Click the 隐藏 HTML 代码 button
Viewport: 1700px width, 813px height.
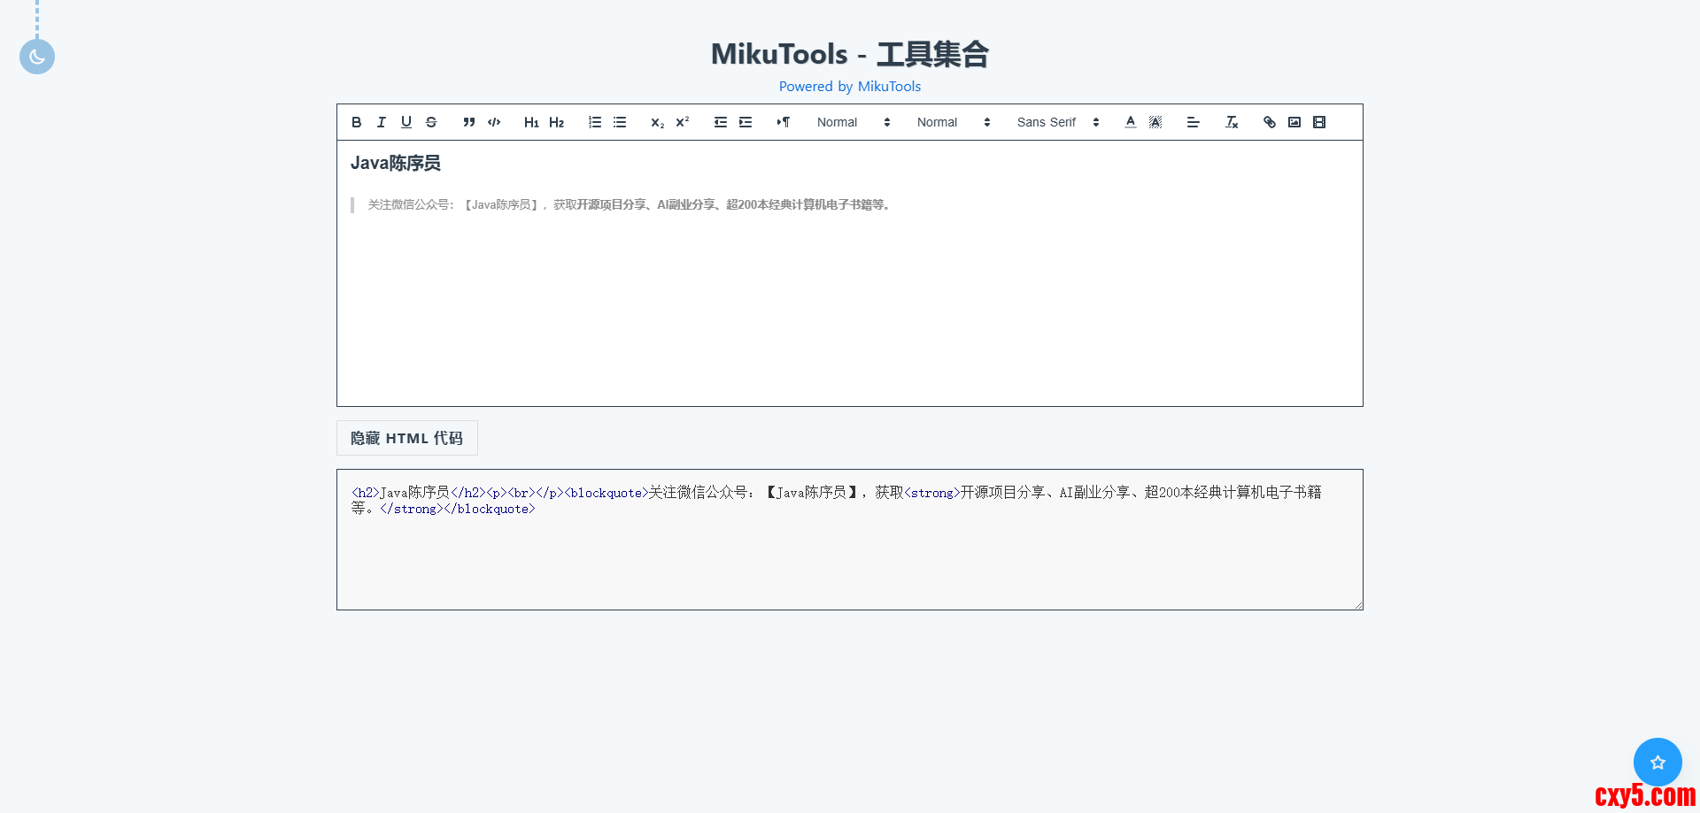click(407, 438)
